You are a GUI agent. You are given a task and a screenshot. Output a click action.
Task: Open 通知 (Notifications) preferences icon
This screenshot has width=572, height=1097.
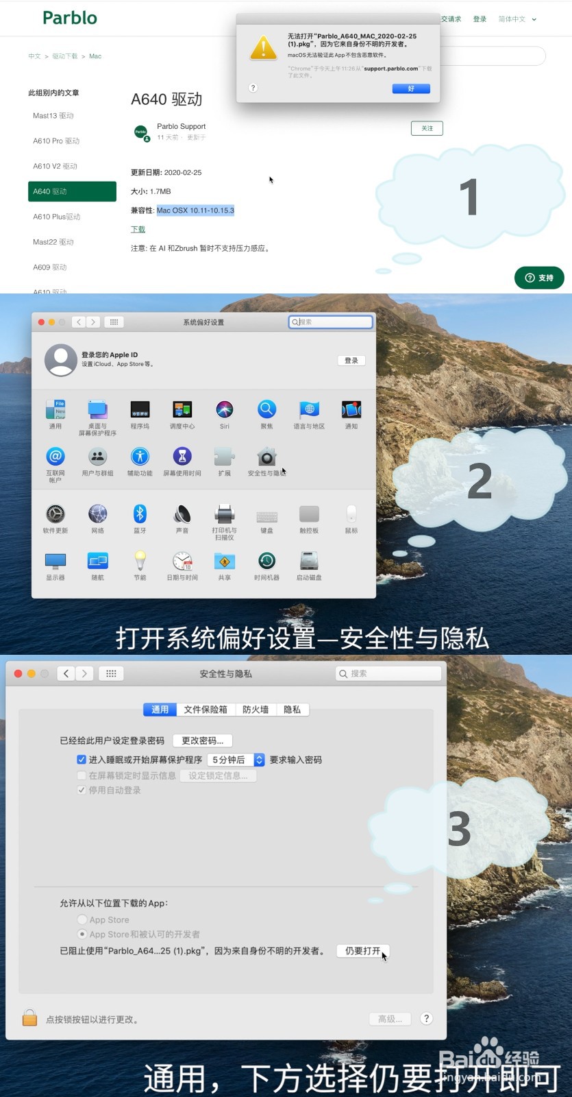pyautogui.click(x=351, y=410)
